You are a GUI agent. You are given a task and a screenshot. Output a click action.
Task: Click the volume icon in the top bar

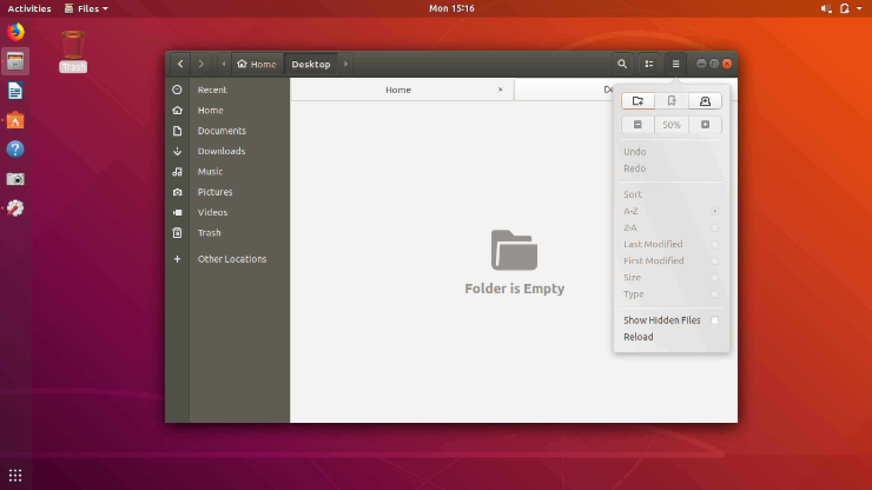click(x=826, y=8)
